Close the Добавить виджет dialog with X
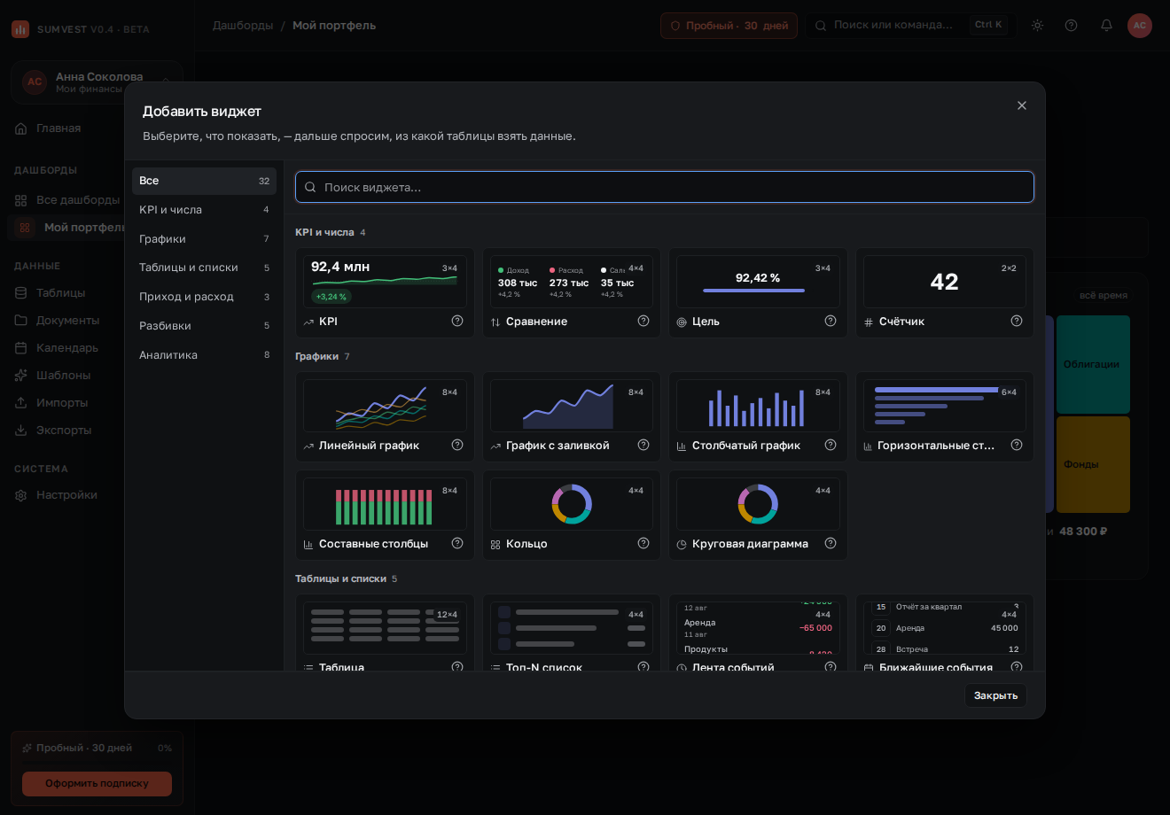 click(x=1022, y=105)
